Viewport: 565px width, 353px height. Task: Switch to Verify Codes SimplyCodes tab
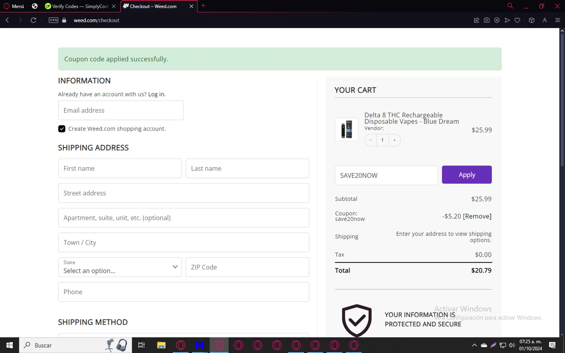[x=77, y=6]
